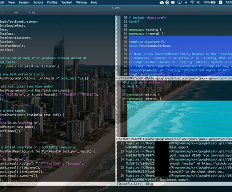The width and height of the screenshot is (232, 192).
Task: Click 'namespace internal {' on line 54, top pane
Action: (146, 34)
